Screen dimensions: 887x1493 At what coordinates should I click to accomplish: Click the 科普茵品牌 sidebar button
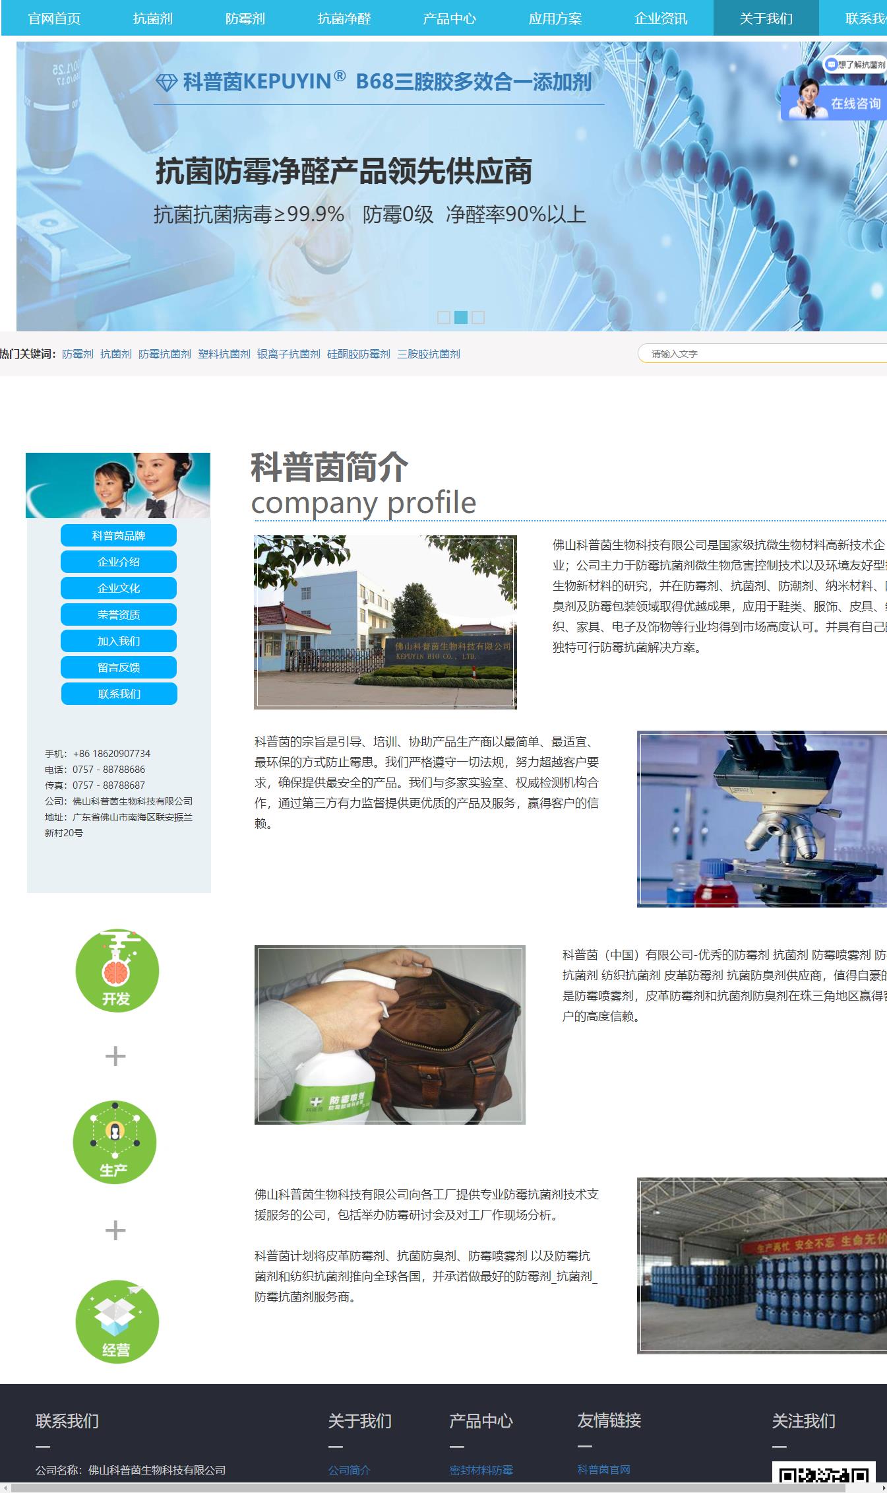tap(119, 535)
